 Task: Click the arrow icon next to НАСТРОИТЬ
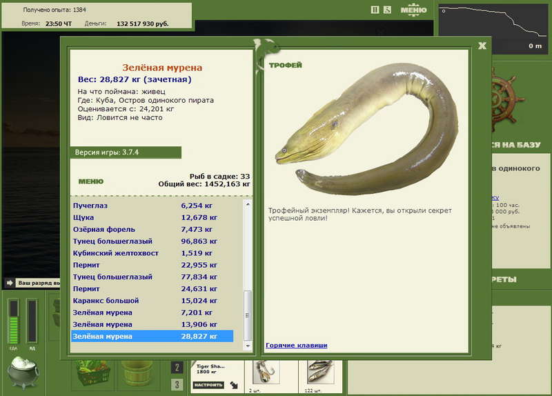pos(234,385)
